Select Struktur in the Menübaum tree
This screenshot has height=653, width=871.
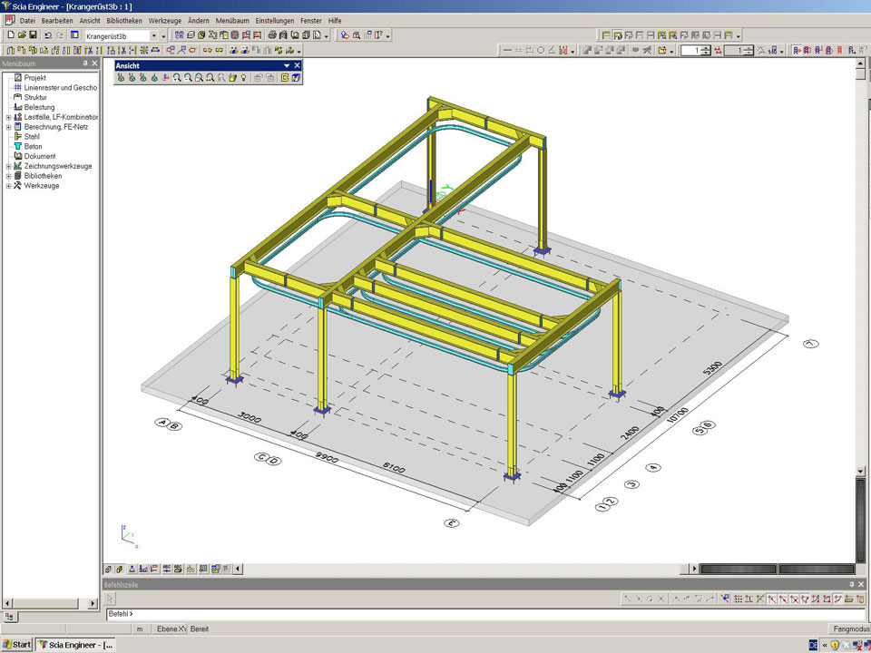point(35,97)
